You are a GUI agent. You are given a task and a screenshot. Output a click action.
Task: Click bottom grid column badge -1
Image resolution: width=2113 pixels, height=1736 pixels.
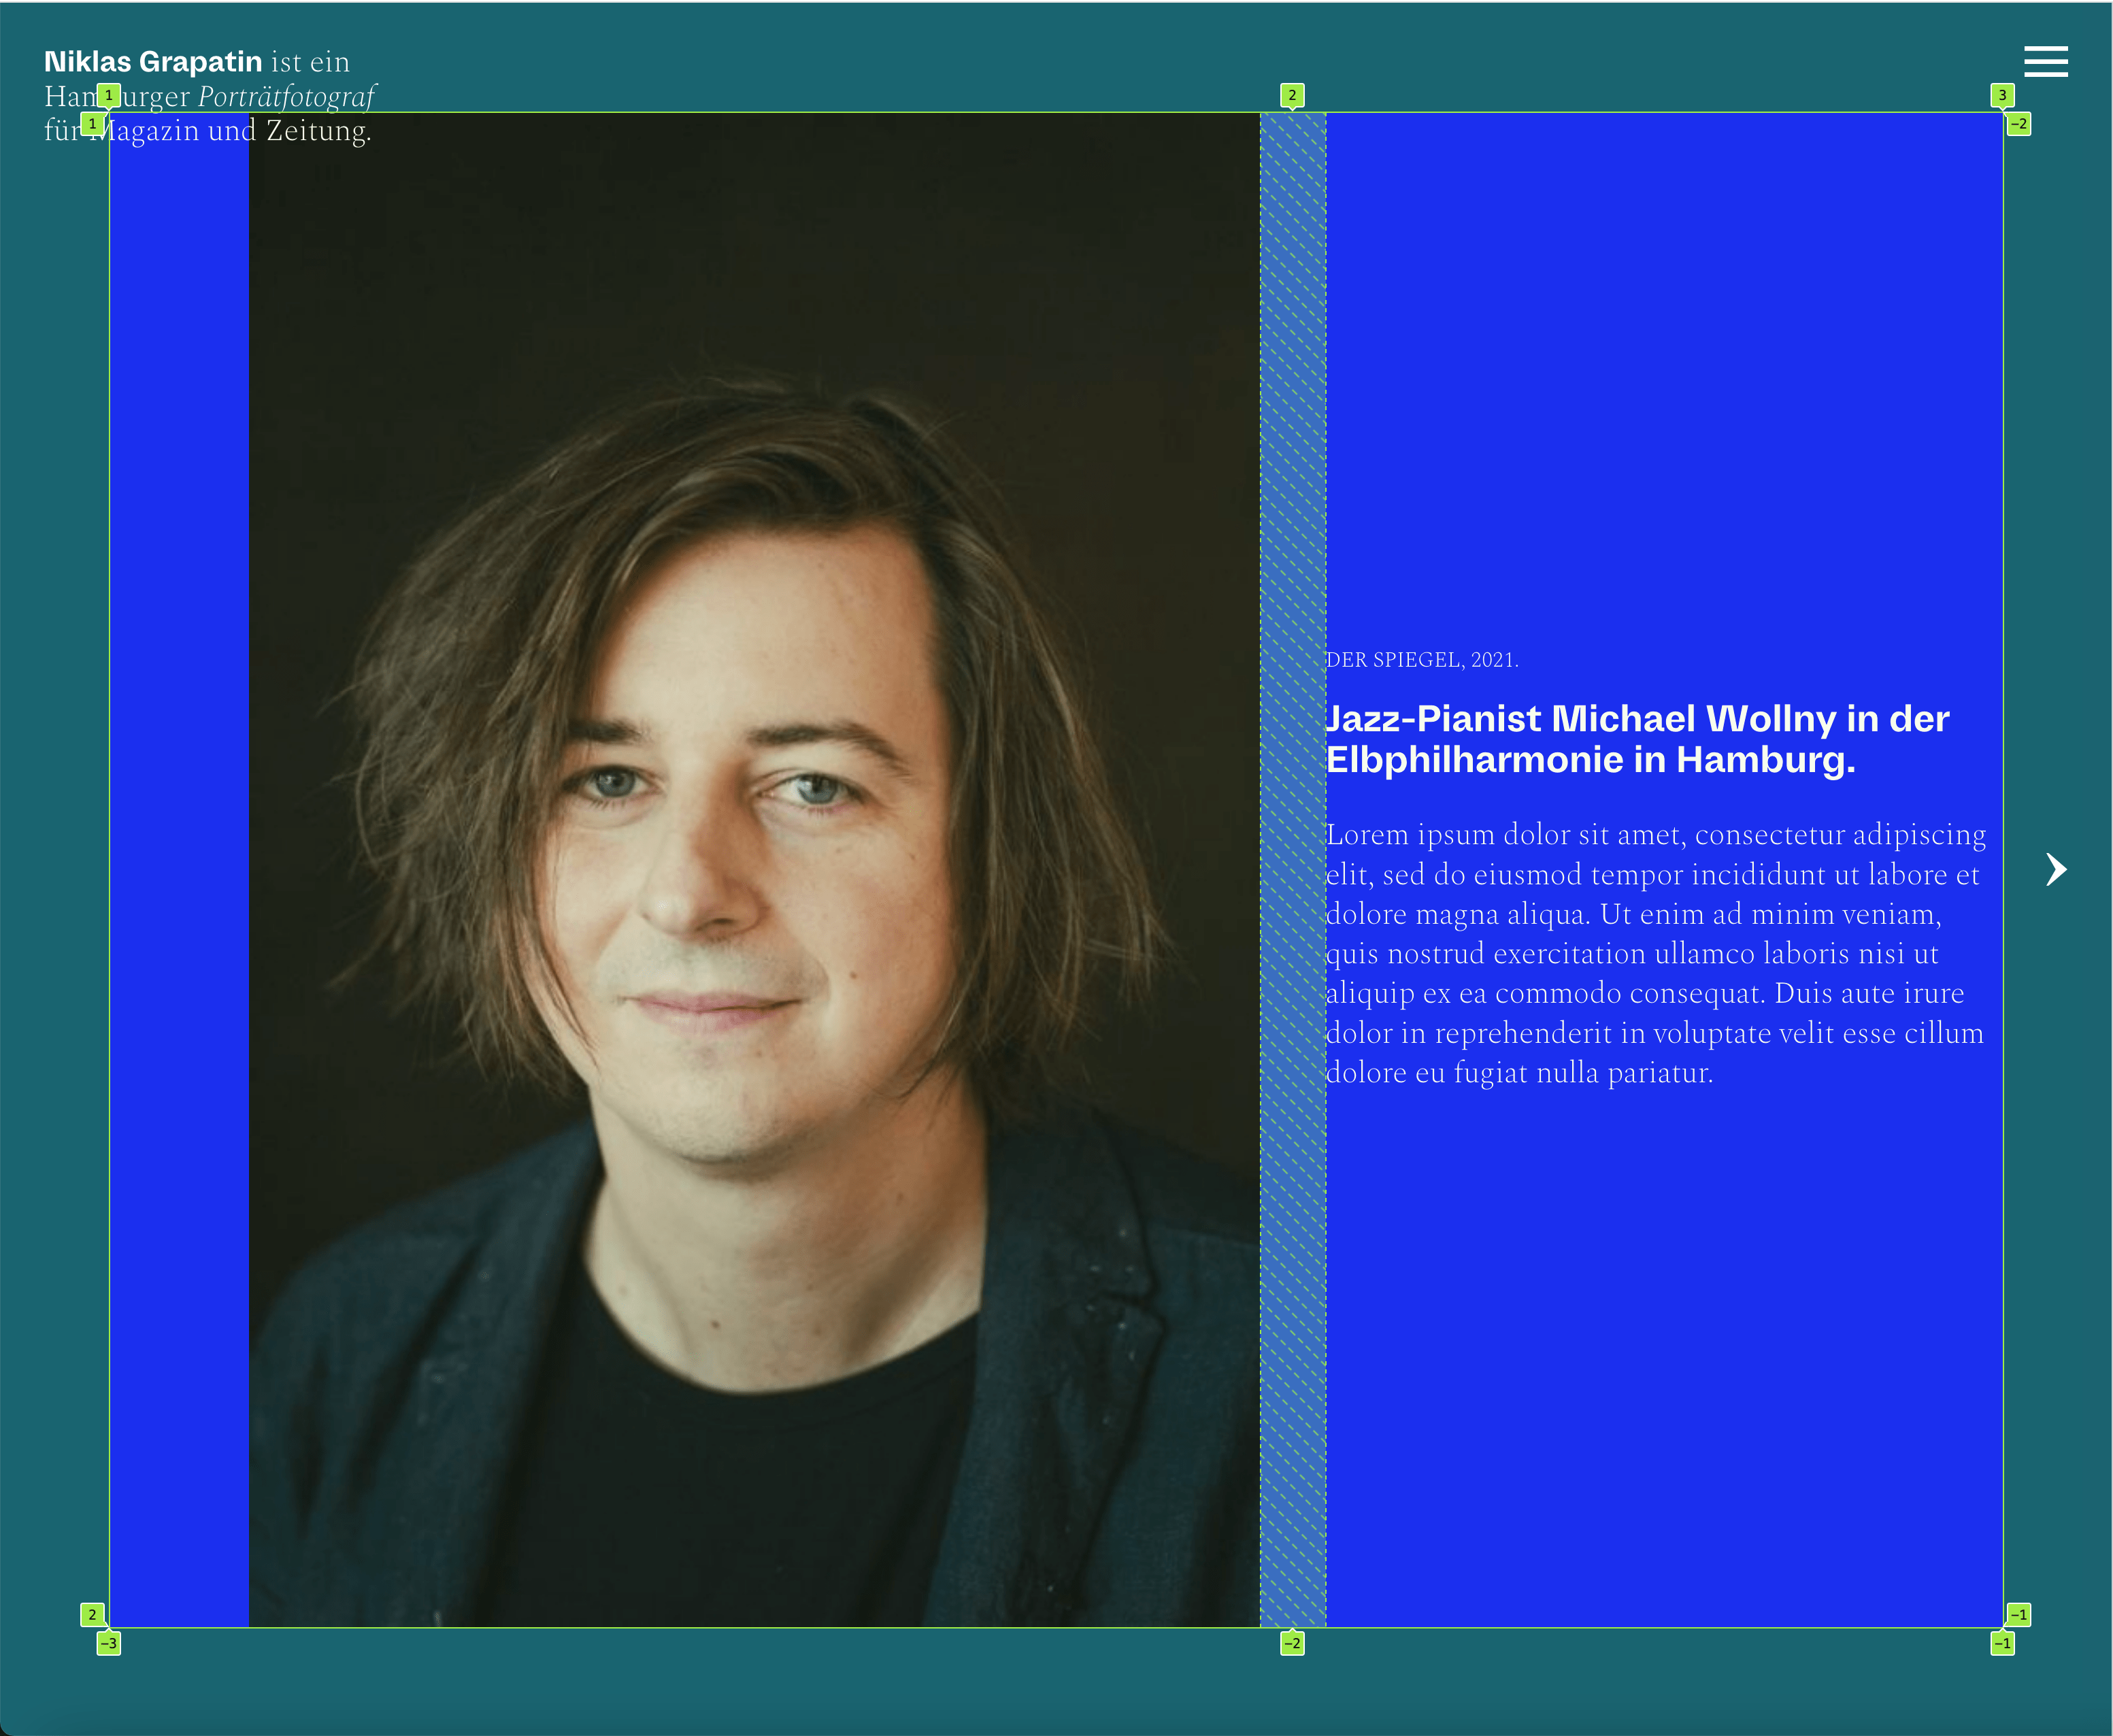point(2002,1643)
